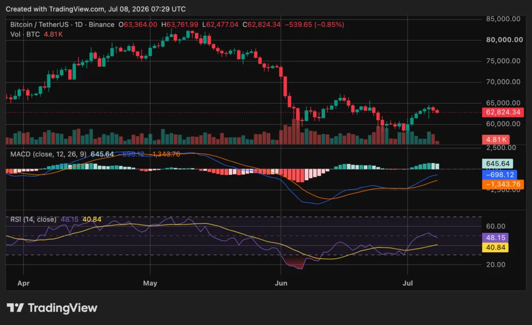Click the 80,000.00 price axis label
The height and width of the screenshot is (325, 532).
pyautogui.click(x=504, y=40)
